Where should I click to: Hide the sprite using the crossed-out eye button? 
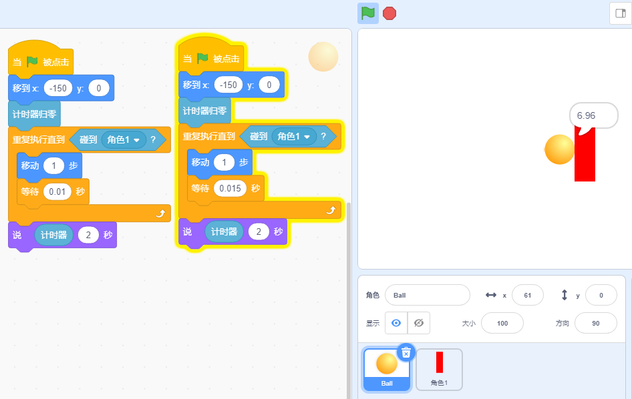click(x=419, y=323)
